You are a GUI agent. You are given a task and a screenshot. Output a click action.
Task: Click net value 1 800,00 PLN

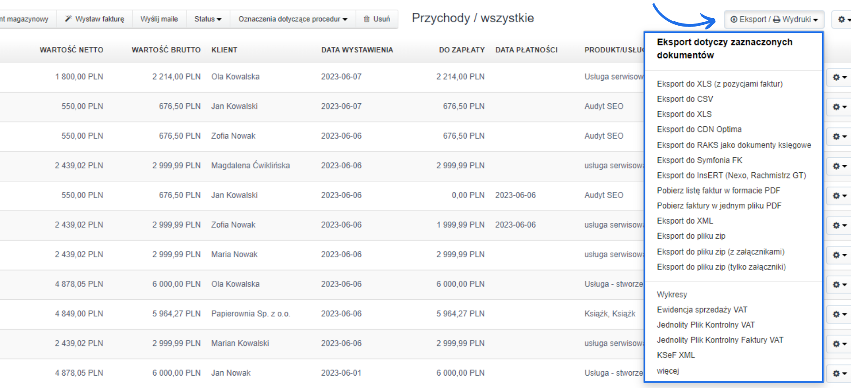tap(79, 77)
